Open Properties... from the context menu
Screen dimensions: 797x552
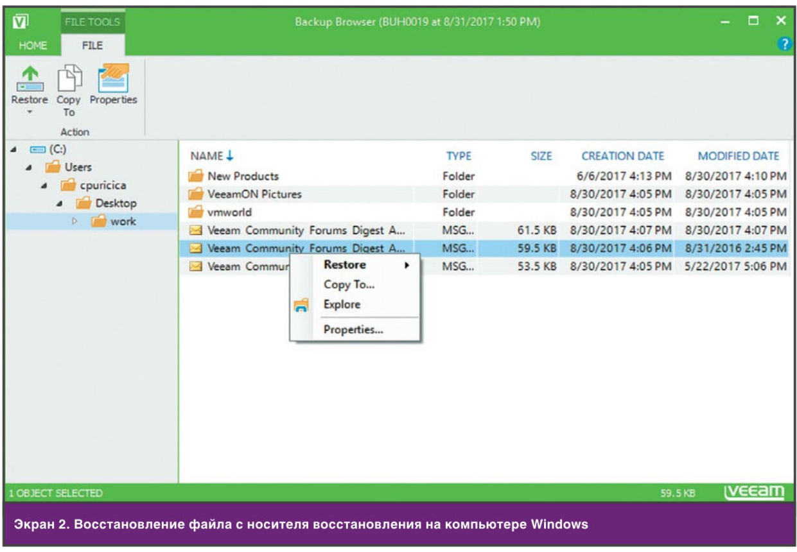pos(353,330)
